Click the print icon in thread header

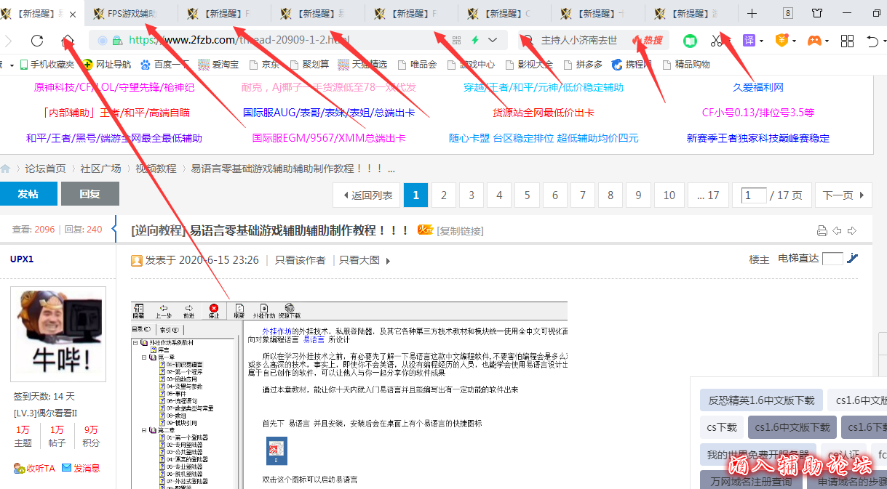[x=822, y=231]
